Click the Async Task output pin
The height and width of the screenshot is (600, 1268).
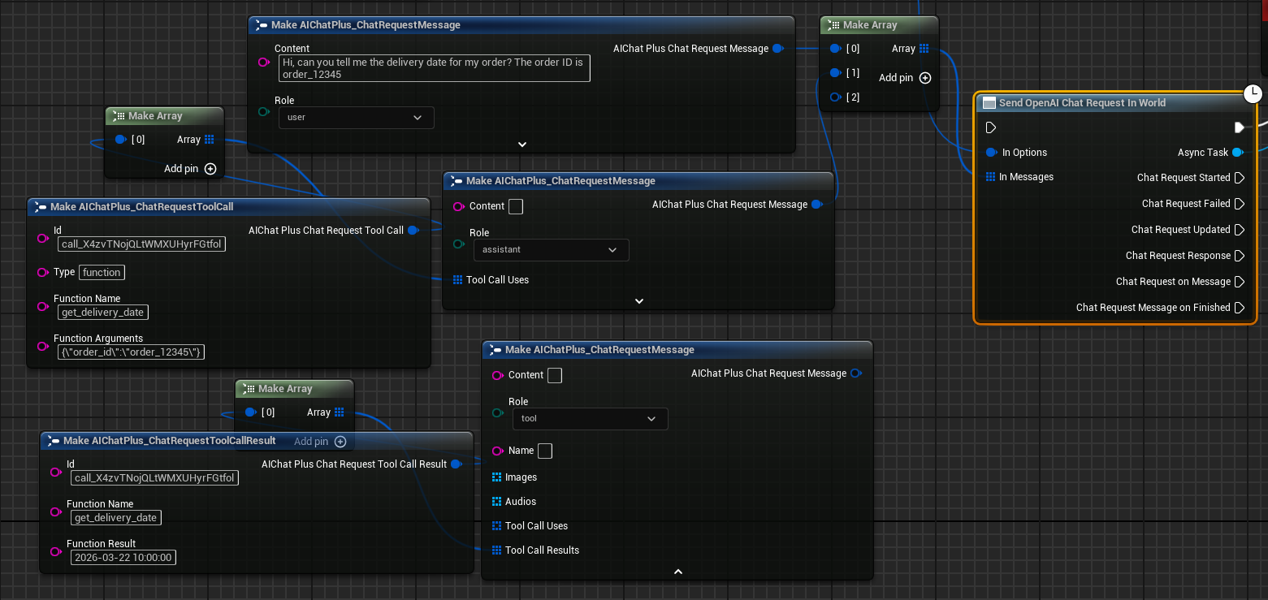pos(1237,153)
